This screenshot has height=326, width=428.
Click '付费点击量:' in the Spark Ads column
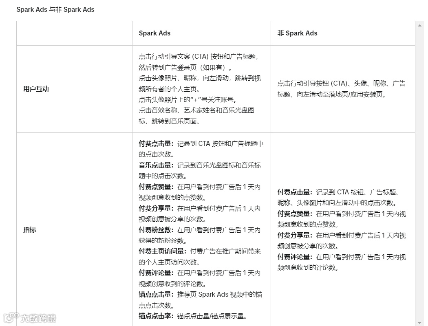coord(156,143)
